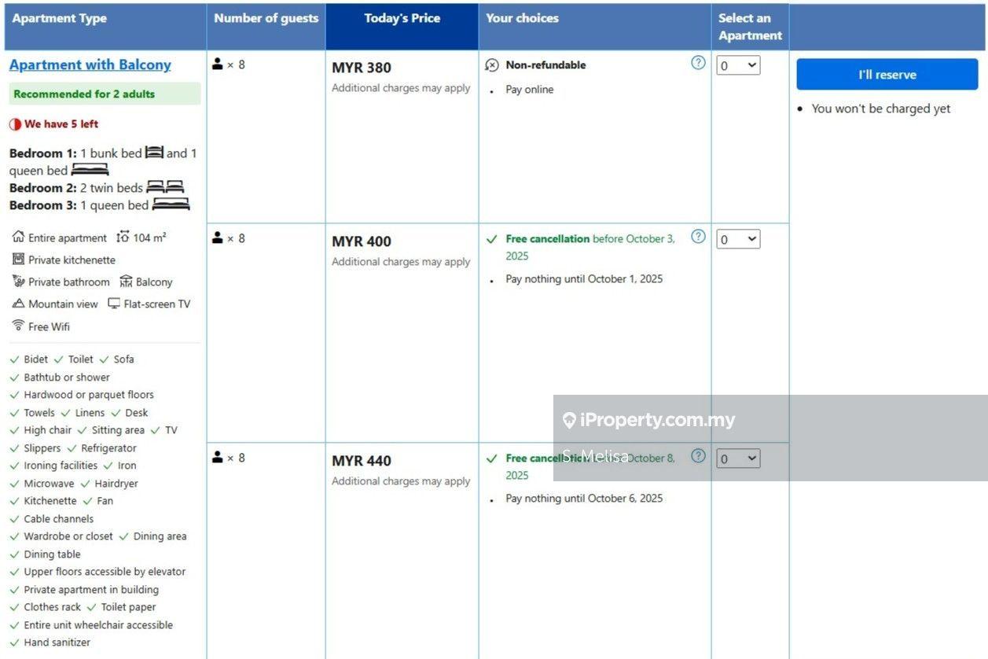Screen dimensions: 988x659
Task: Click the We have 5 left notice
Action: [54, 123]
